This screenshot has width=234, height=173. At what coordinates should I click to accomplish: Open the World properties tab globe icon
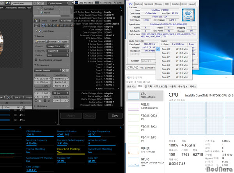[x=54, y=25]
